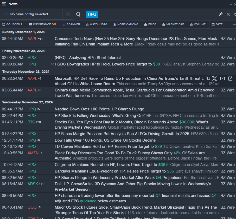This screenshot has width=236, height=219.
Task: Click BZ Wire source on the Short Interest row
Action: (227, 58)
